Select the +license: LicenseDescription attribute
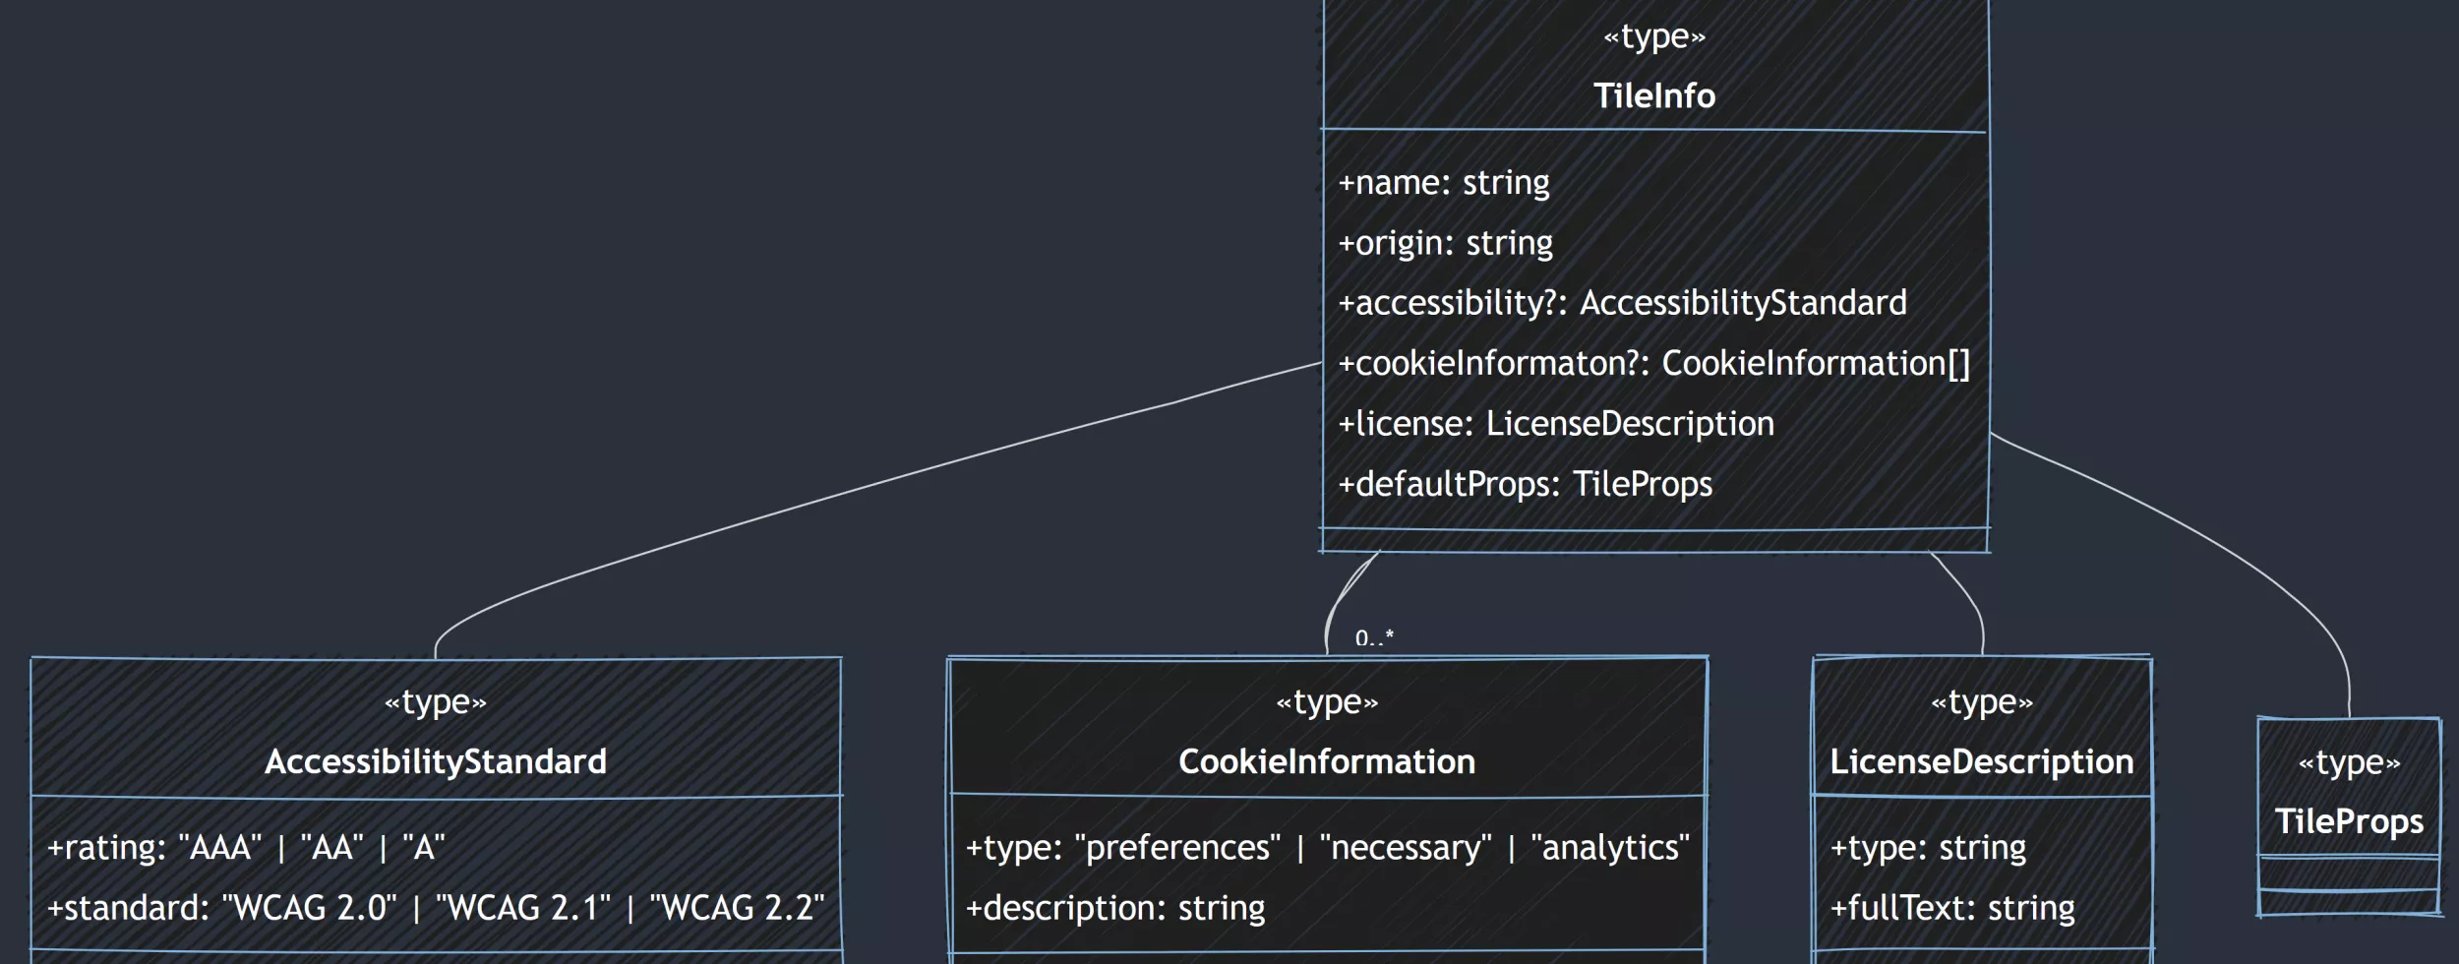This screenshot has height=964, width=2459. coord(1556,424)
